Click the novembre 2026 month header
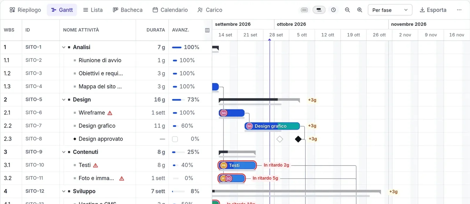 click(409, 24)
